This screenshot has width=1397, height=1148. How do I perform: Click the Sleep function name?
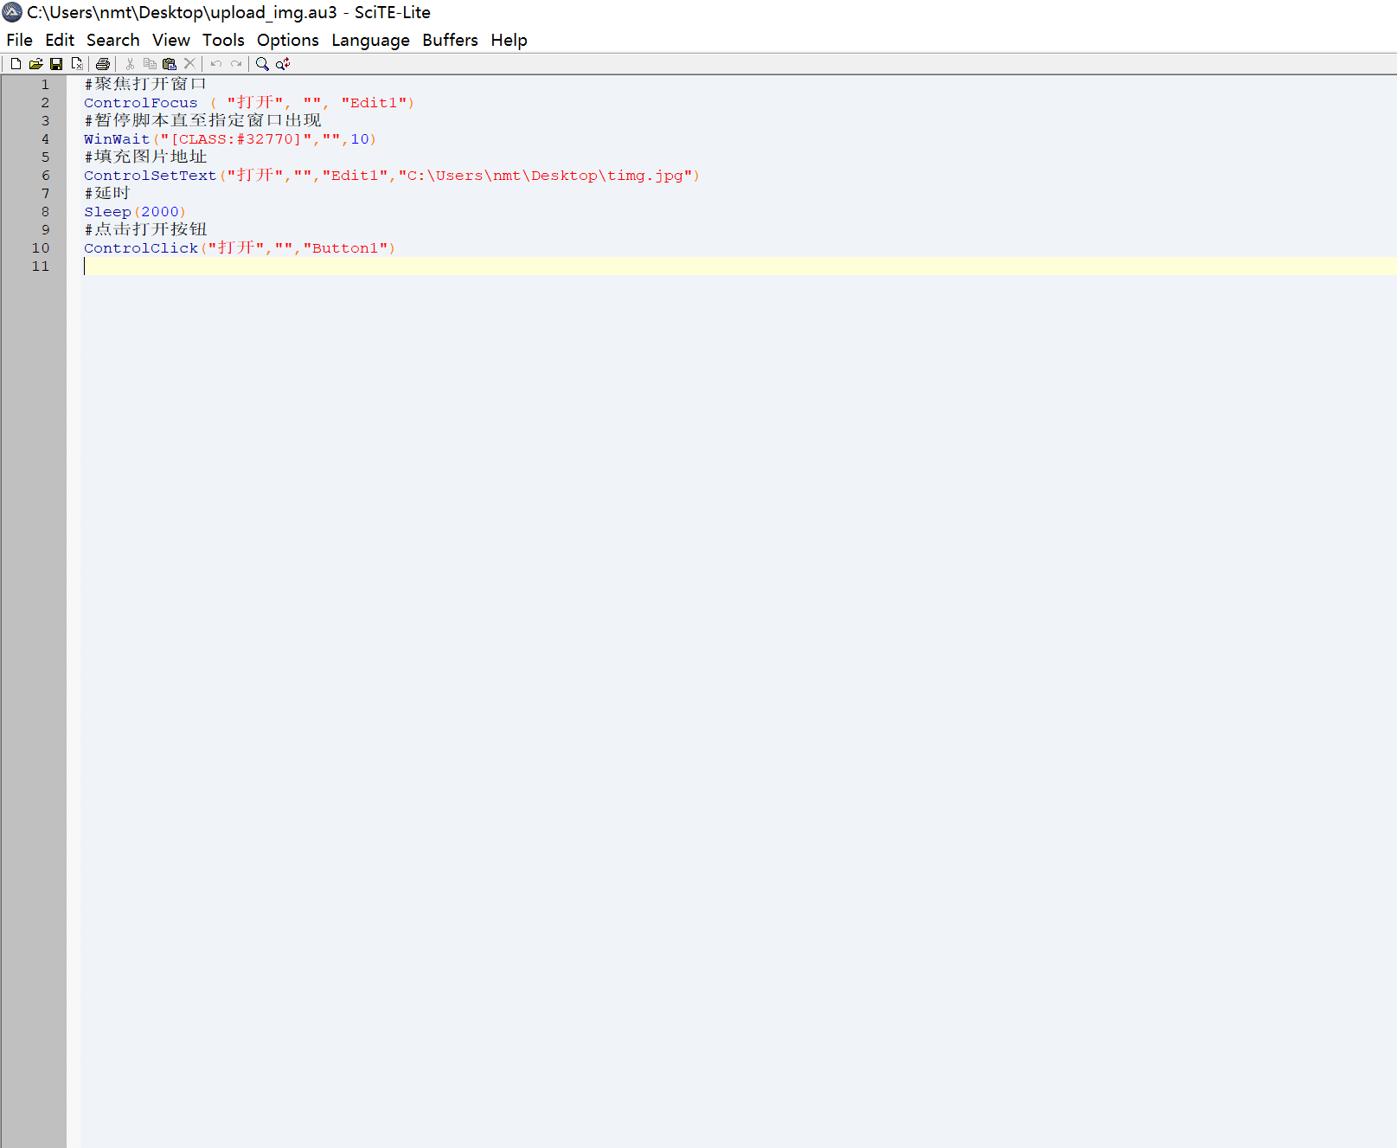pyautogui.click(x=107, y=212)
